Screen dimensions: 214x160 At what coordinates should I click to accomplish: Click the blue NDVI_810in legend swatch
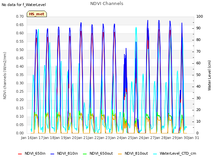click(52, 154)
